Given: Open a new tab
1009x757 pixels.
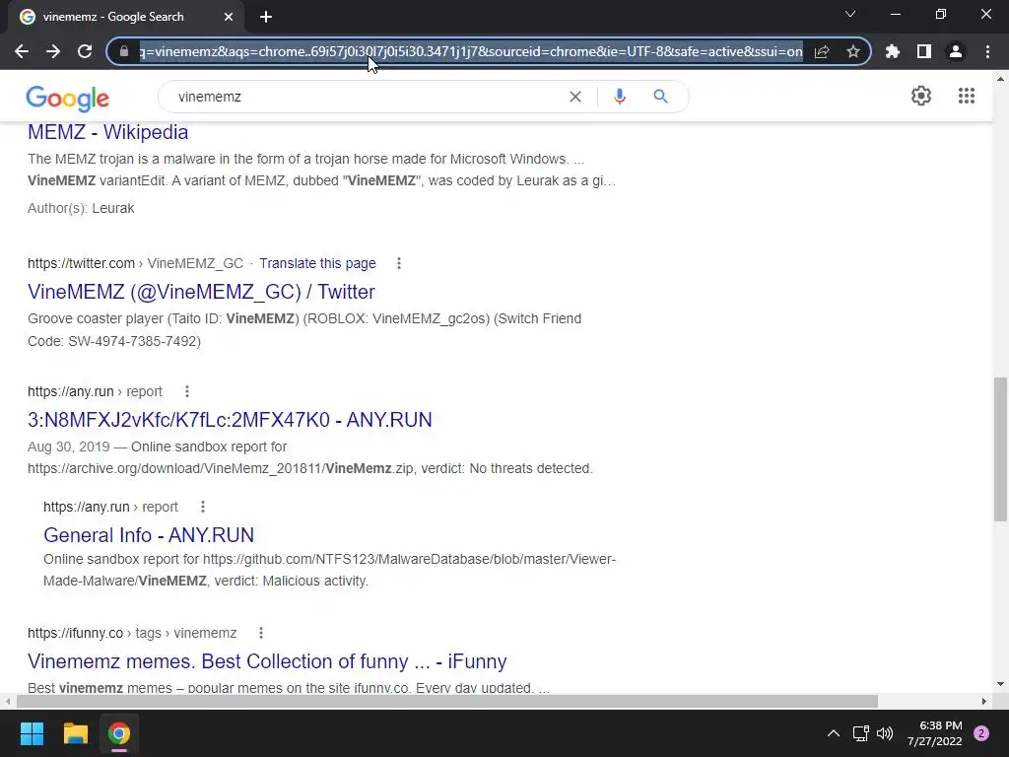Looking at the screenshot, I should 266,18.
